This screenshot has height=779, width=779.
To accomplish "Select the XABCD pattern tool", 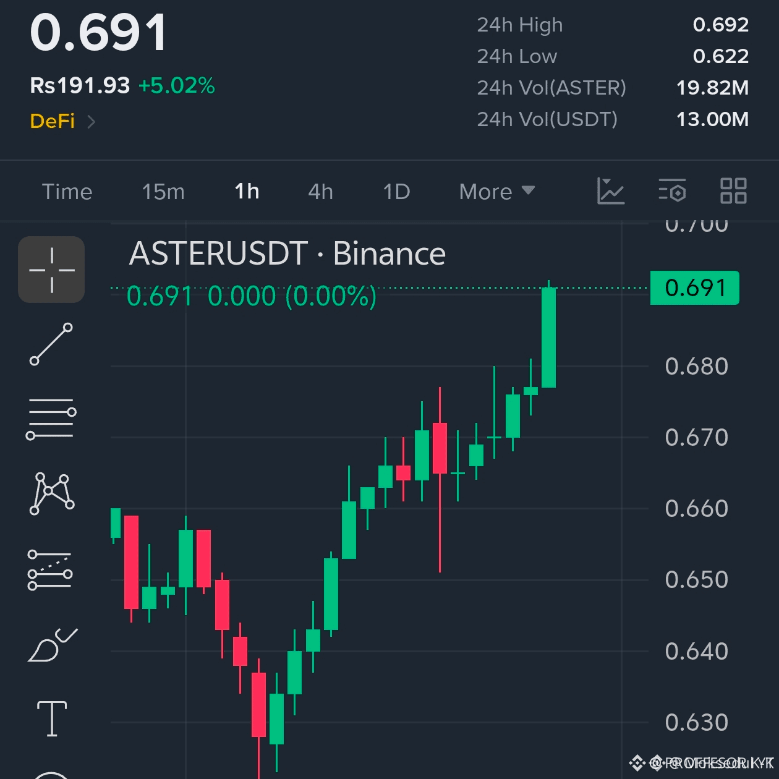I will click(x=52, y=493).
